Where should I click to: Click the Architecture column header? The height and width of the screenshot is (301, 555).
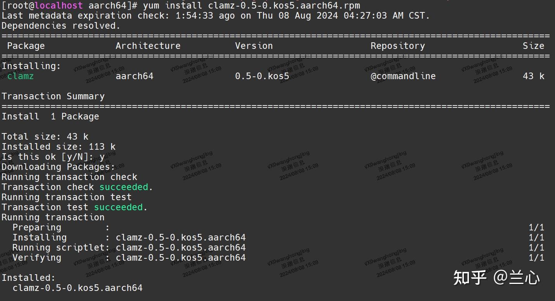148,45
